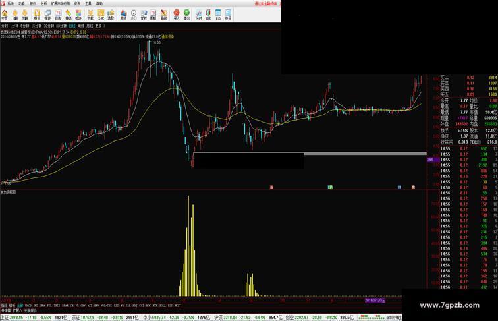Open the 扩展市场行情 menu
This screenshot has height=321, width=498.
61,3
